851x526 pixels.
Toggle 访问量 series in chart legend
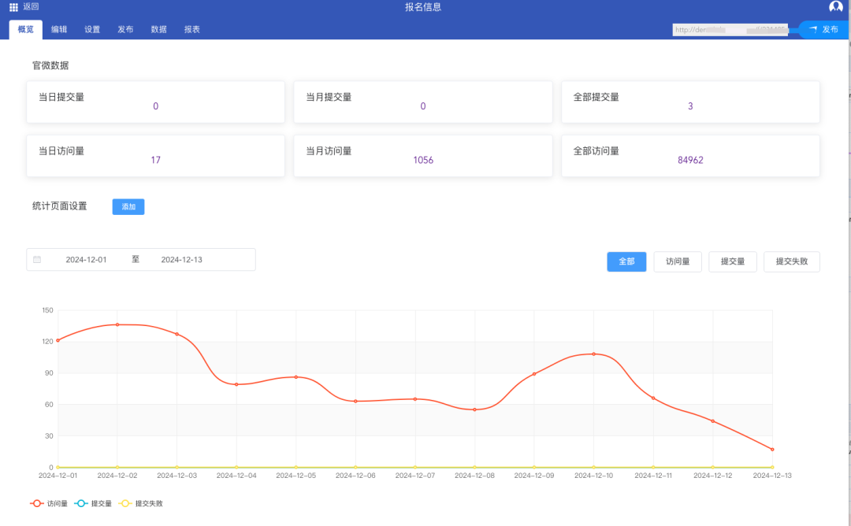(x=49, y=503)
